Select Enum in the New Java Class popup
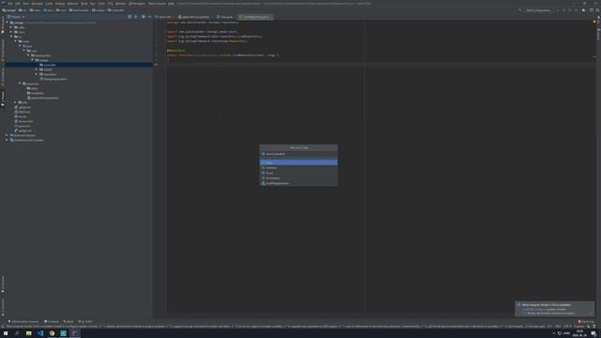 299,173
